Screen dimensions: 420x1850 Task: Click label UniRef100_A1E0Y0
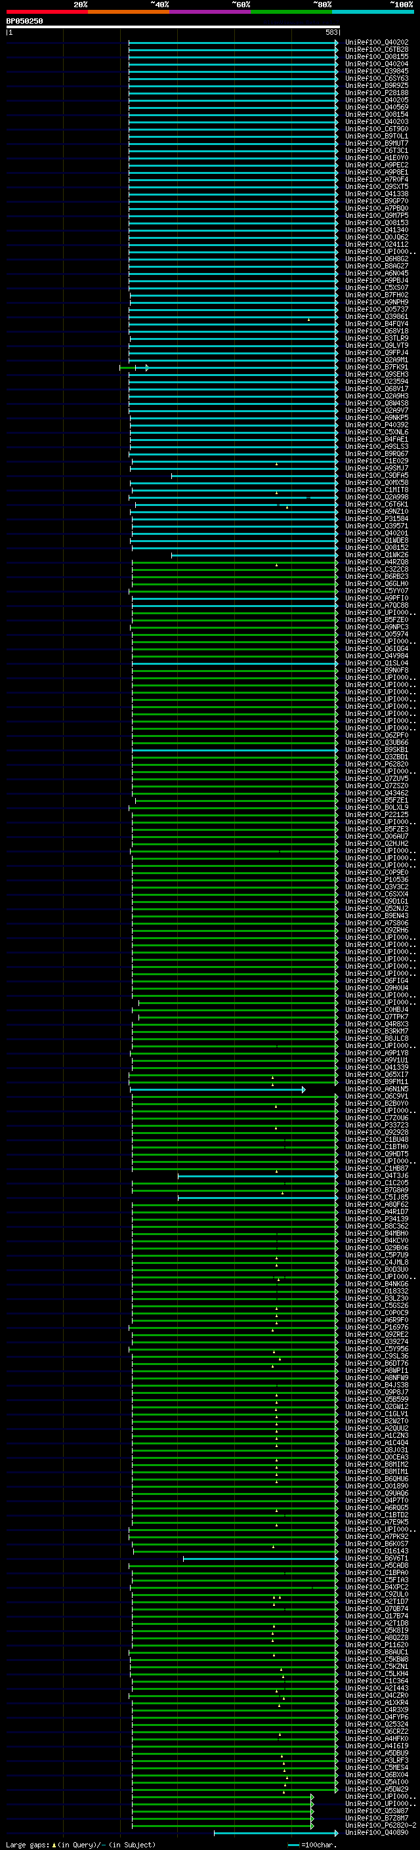coord(376,158)
